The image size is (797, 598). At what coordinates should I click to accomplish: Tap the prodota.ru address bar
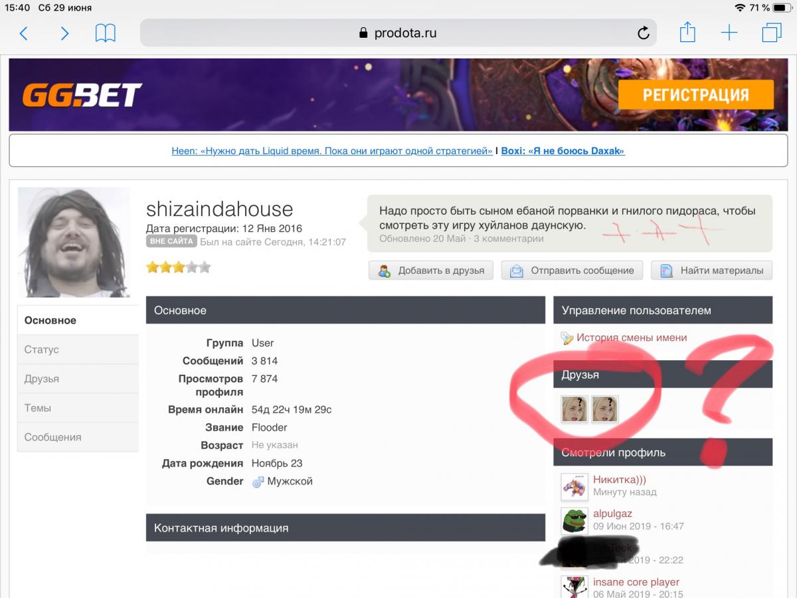pos(398,33)
